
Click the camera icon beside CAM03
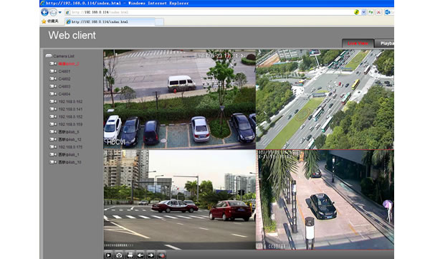[x=53, y=87]
